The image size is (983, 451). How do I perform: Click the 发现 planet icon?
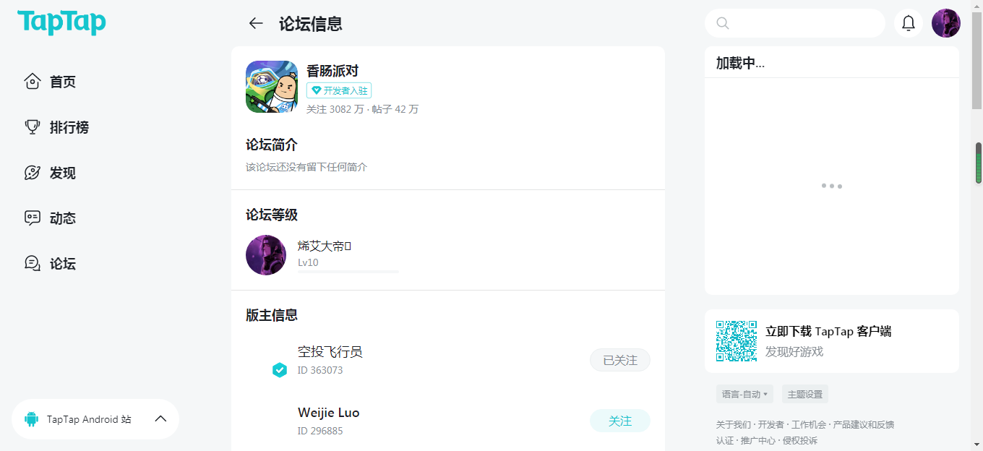pyautogui.click(x=32, y=173)
